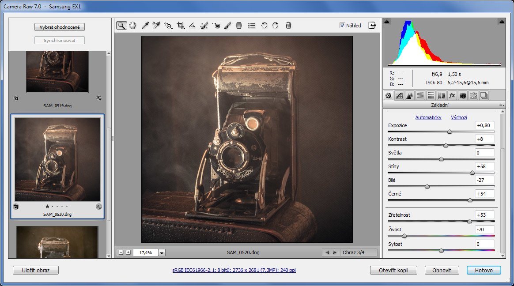The image size is (514, 286).
Task: Mark image for deletion with trash icon
Action: coord(288,26)
